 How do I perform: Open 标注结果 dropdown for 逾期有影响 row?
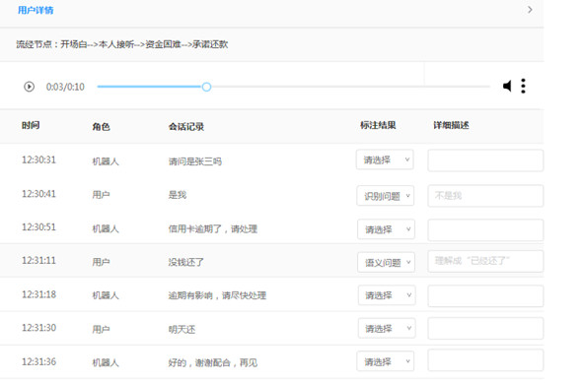[387, 295]
